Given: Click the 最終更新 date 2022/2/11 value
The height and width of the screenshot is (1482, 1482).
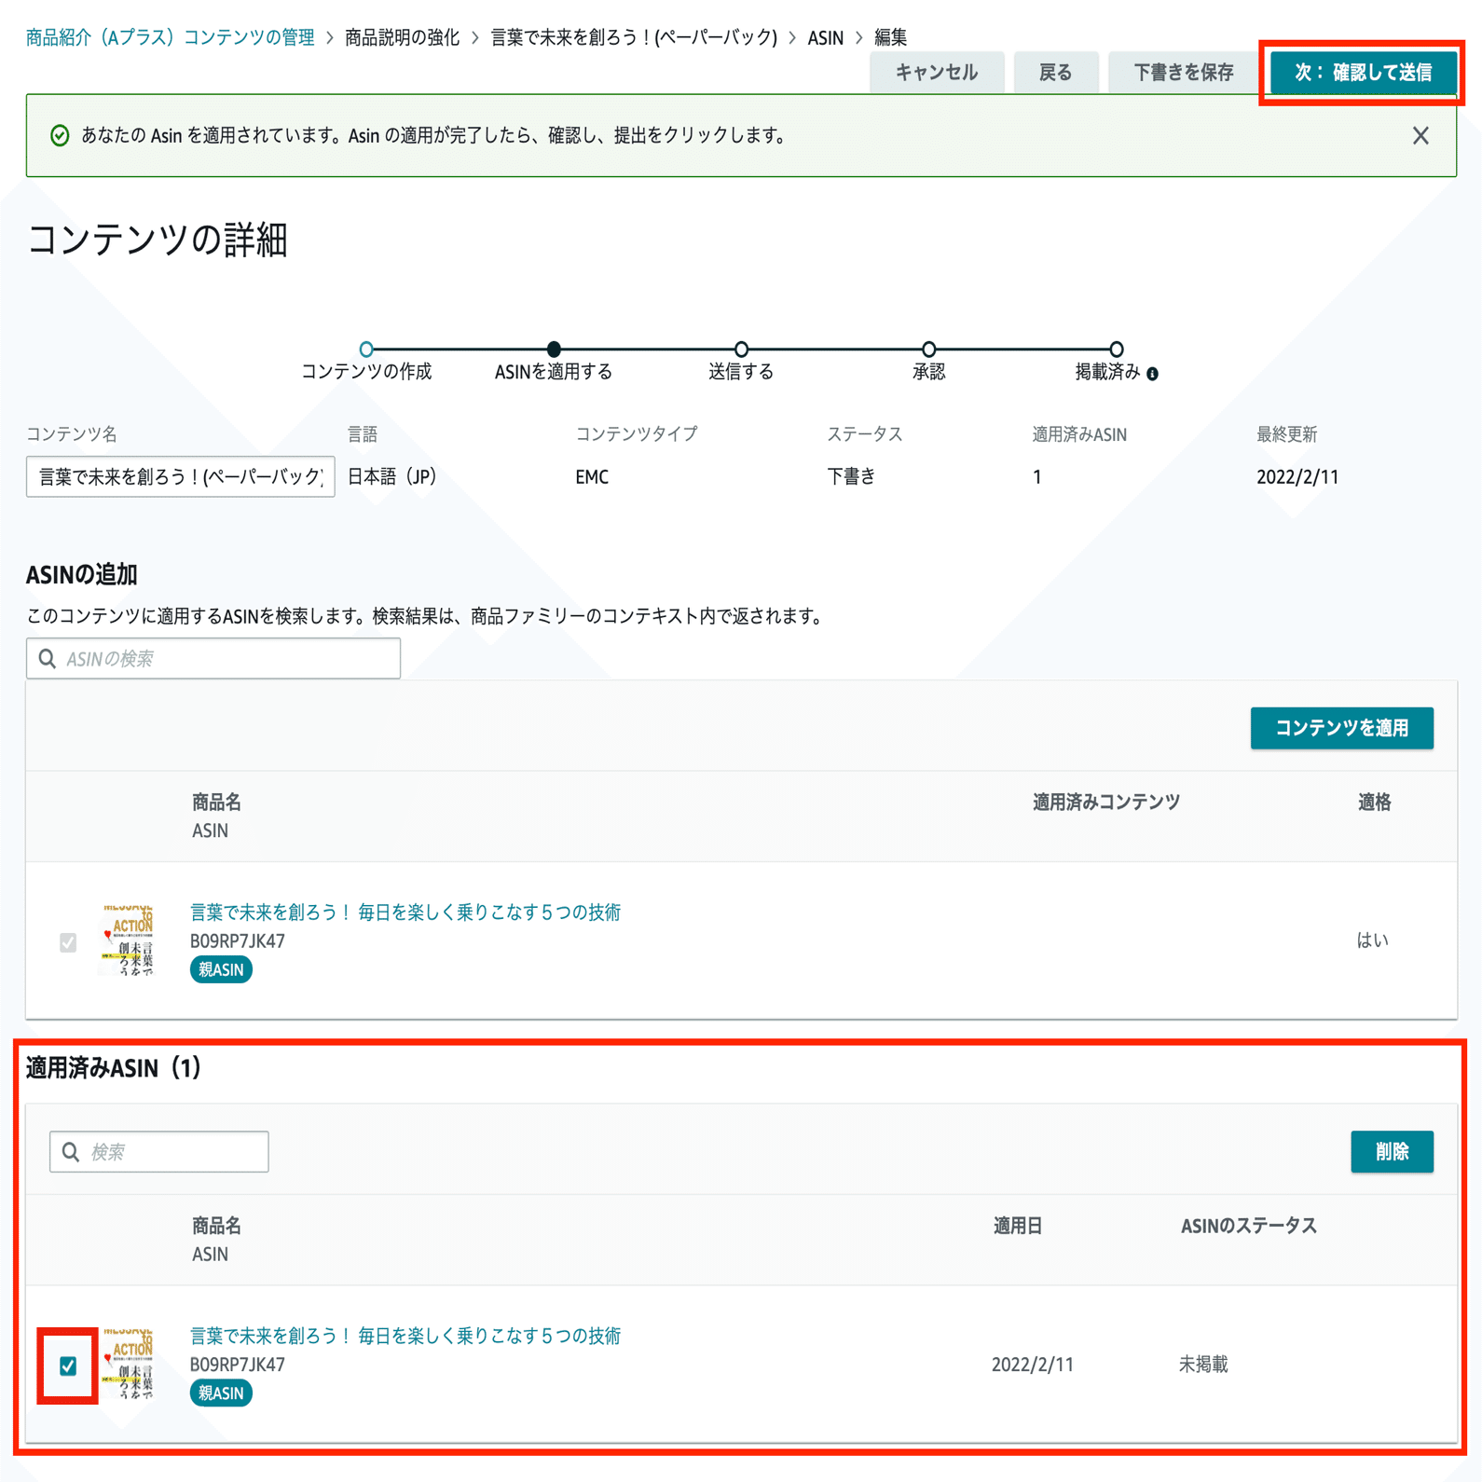Looking at the screenshot, I should (1297, 477).
